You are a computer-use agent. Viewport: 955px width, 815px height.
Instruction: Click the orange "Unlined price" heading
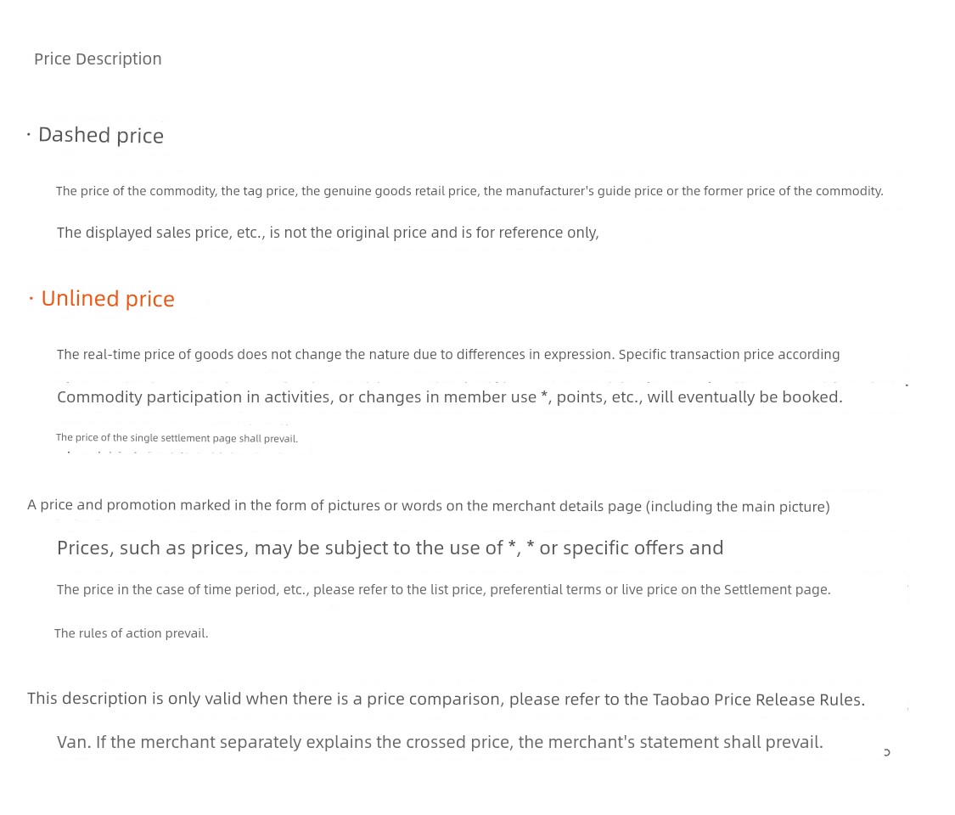point(108,299)
